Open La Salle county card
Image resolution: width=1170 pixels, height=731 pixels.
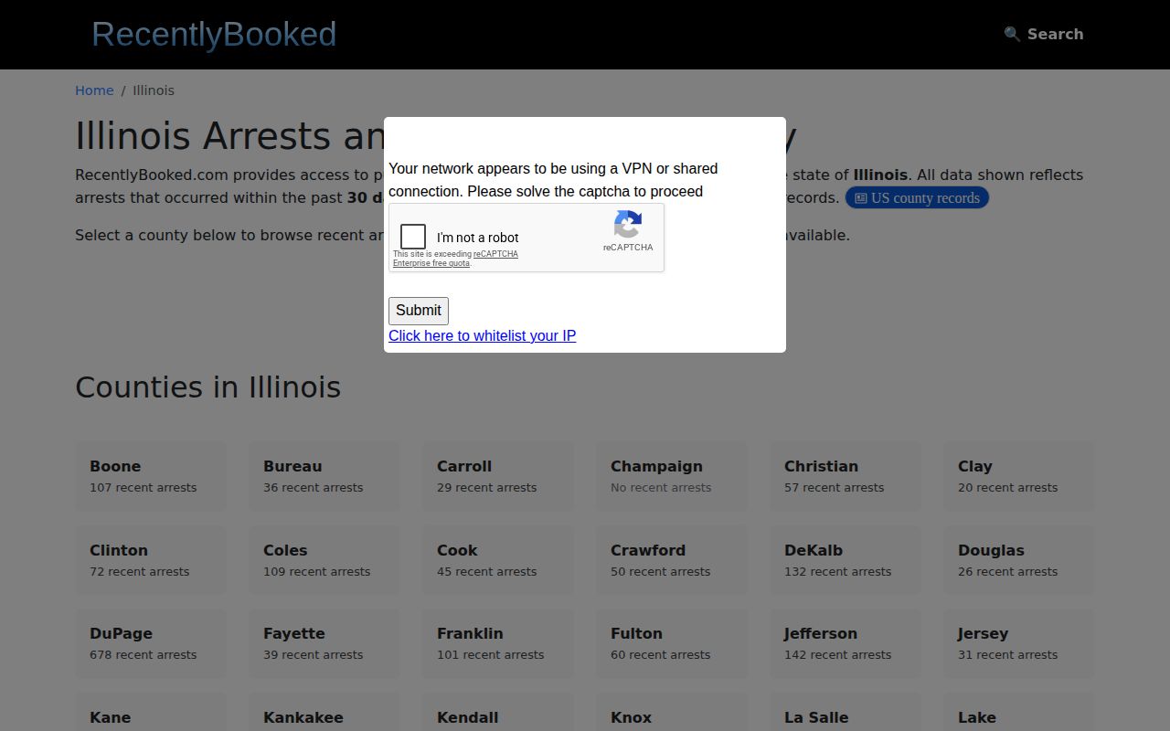pyautogui.click(x=846, y=713)
